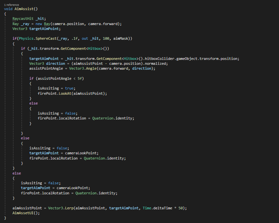Click the AimAssist method name in its declaration
The height and width of the screenshot is (223, 279).
pyautogui.click(x=24, y=9)
